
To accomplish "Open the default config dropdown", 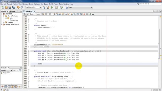I will [34, 7].
